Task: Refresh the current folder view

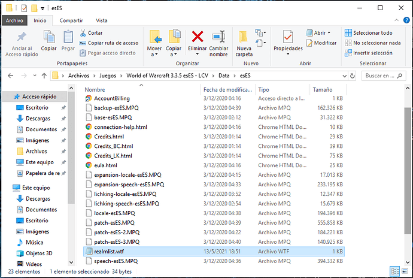Action: [352, 75]
